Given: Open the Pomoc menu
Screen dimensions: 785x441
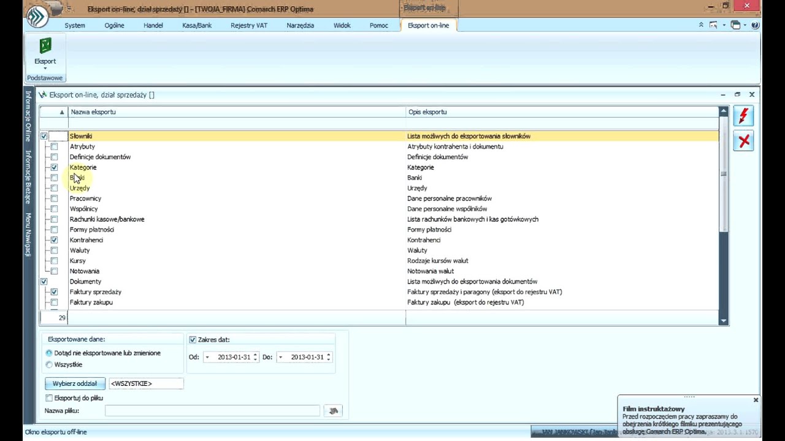Looking at the screenshot, I should 379,25.
